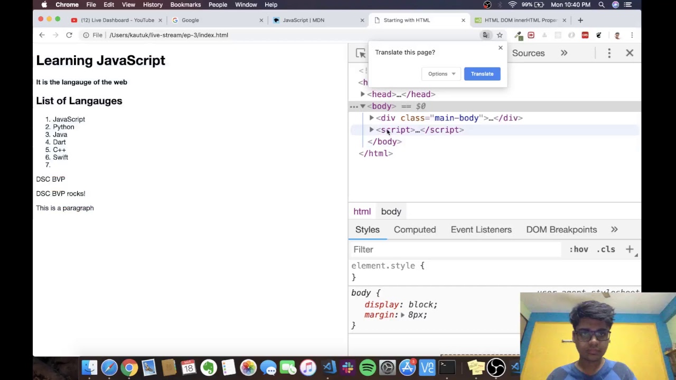The height and width of the screenshot is (380, 676).
Task: Open the black foot-shaped extension icon
Action: point(598,35)
